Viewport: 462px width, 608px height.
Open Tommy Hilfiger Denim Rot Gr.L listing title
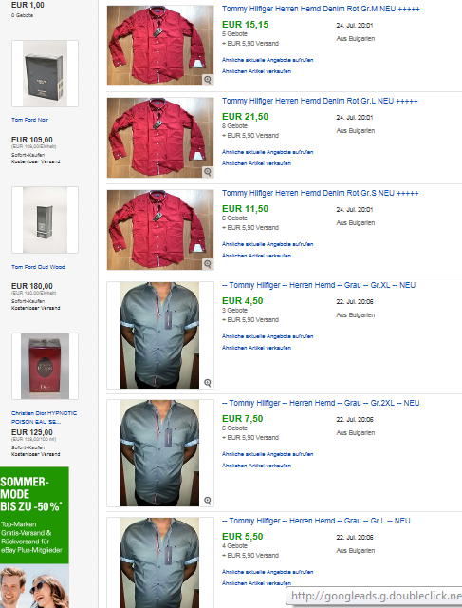click(x=320, y=101)
